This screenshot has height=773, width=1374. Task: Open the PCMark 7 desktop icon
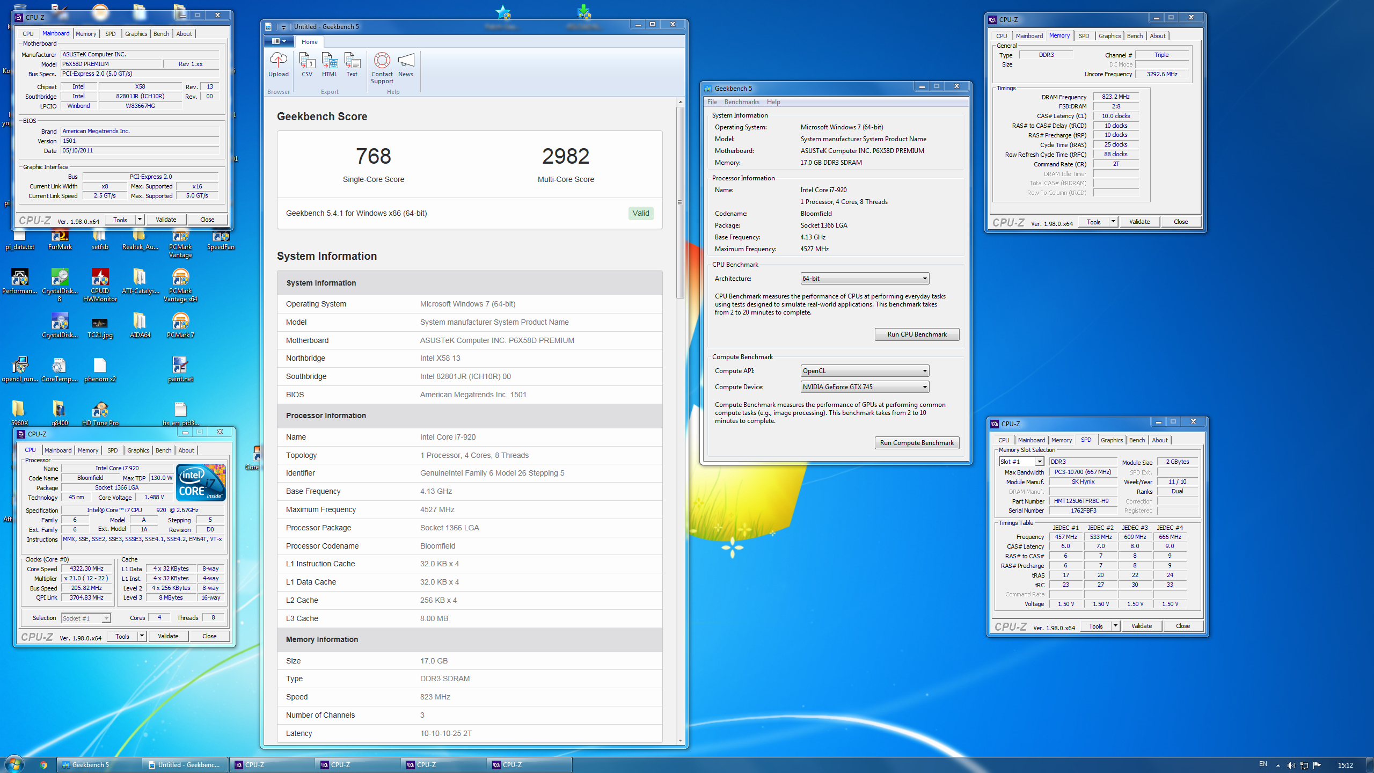coord(180,326)
